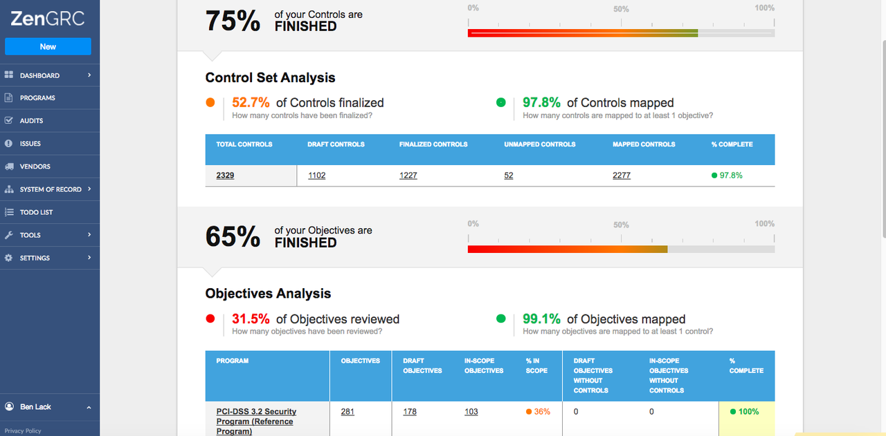Click the Programs document icon
Image resolution: width=886 pixels, height=436 pixels.
point(9,98)
